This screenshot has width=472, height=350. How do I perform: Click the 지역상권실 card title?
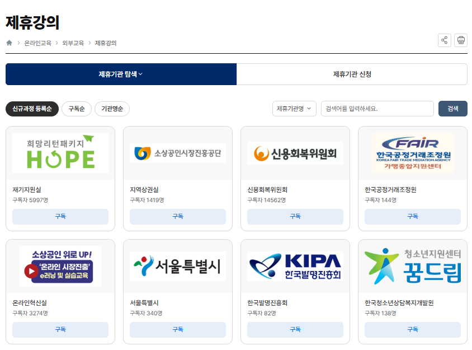144,190
